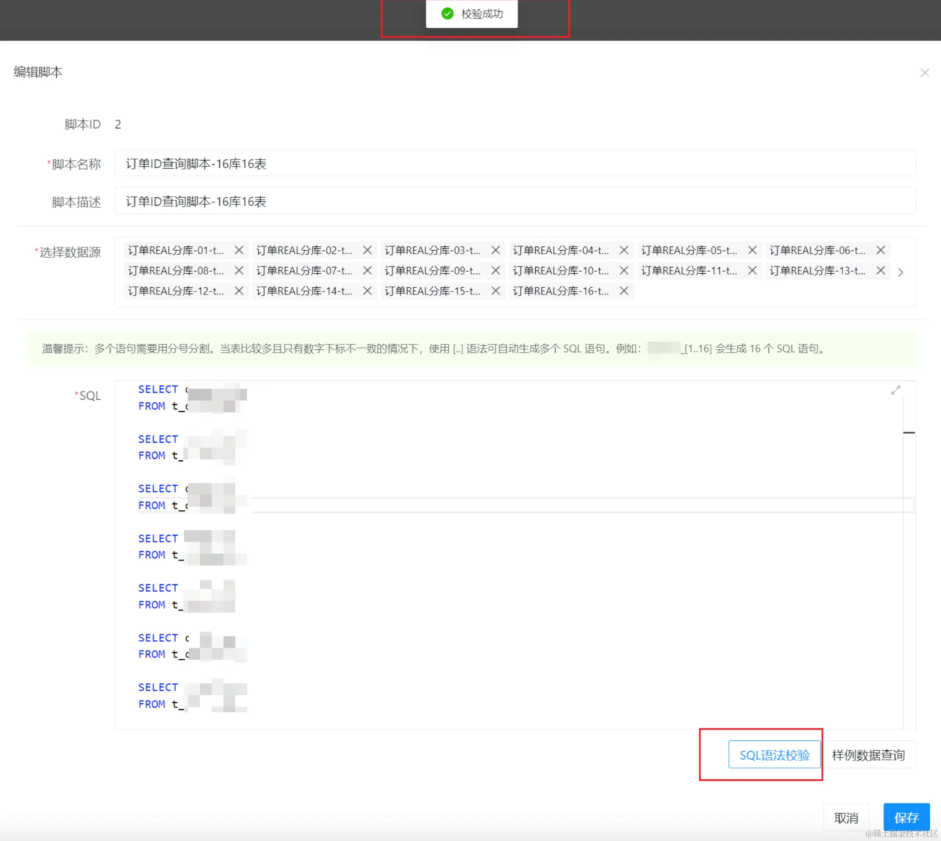Run SQL语法校验 syntax check
This screenshot has height=841, width=941.
[x=774, y=754]
